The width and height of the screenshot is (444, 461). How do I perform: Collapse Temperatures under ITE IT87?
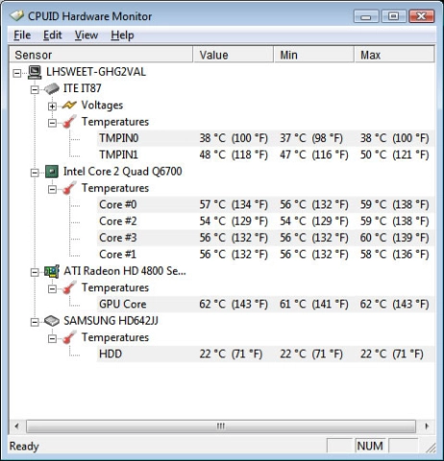point(52,123)
